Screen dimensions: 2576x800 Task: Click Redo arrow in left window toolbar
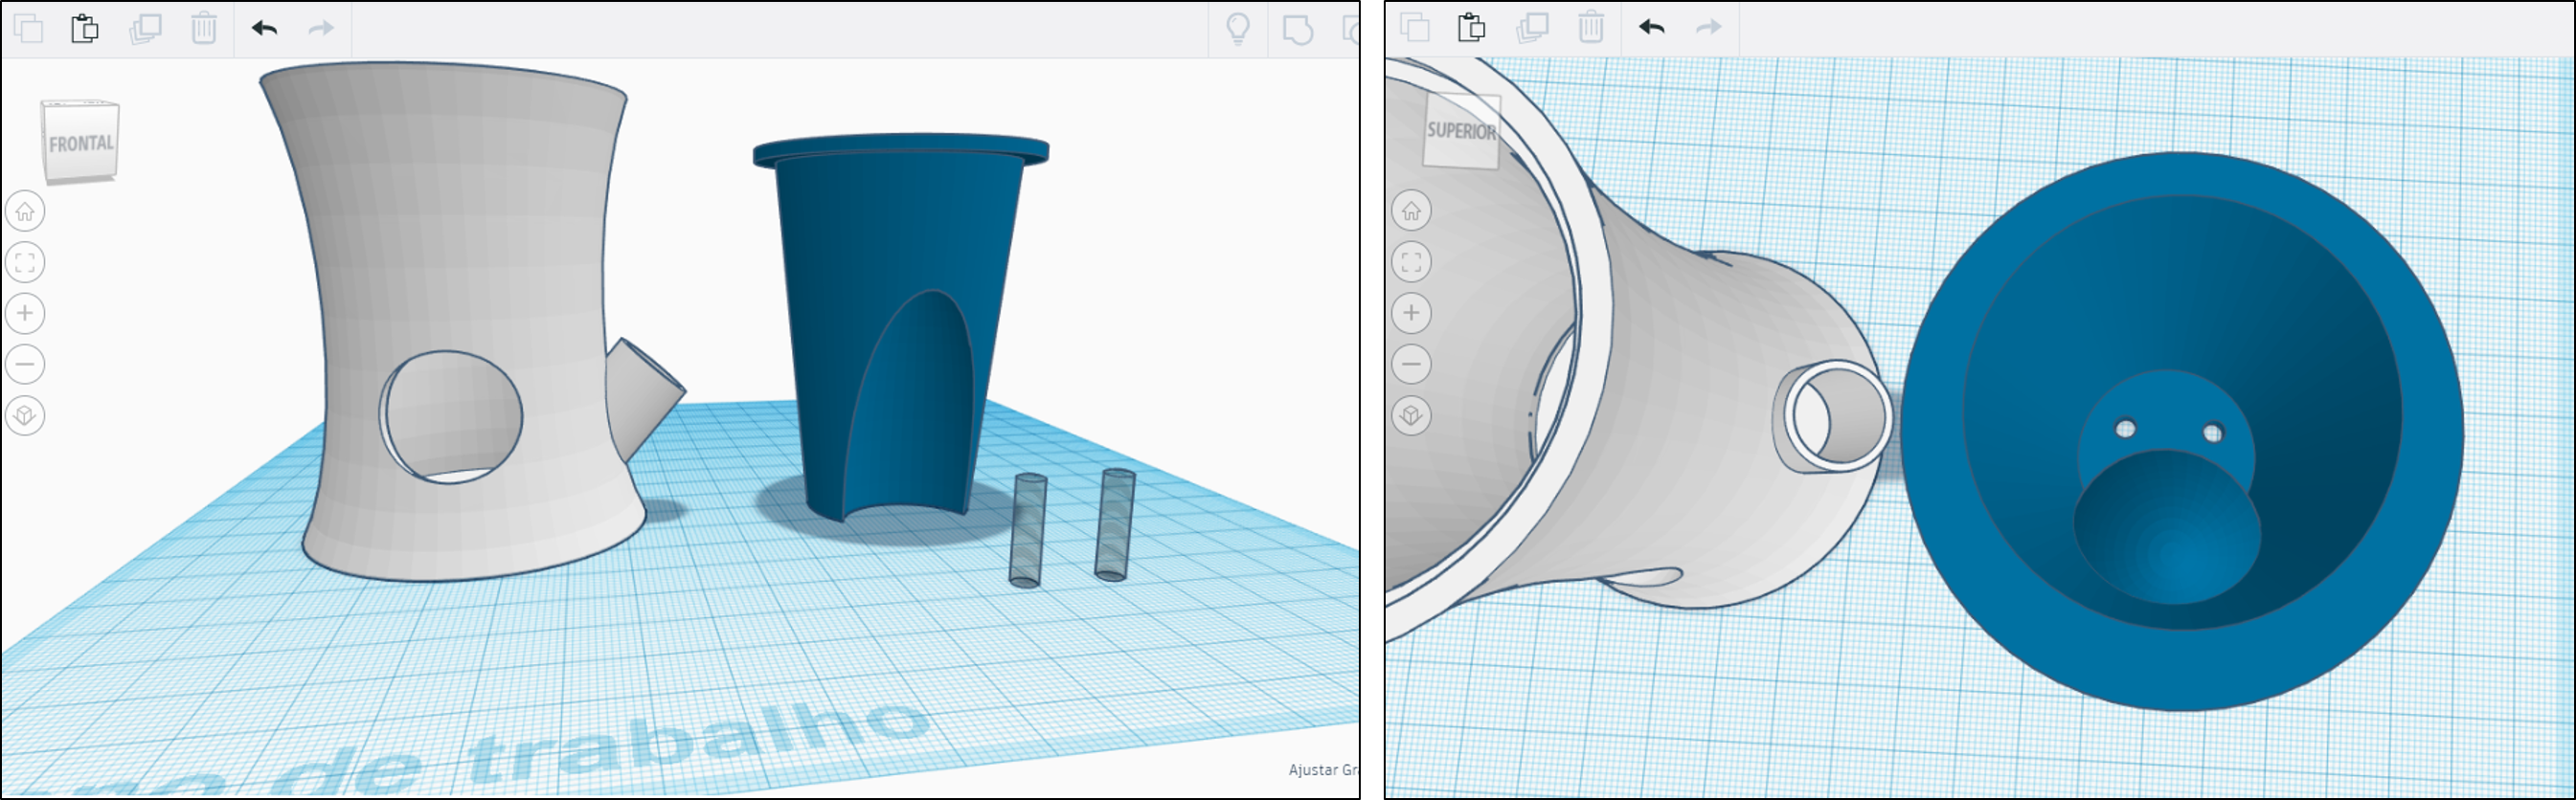pos(321,28)
